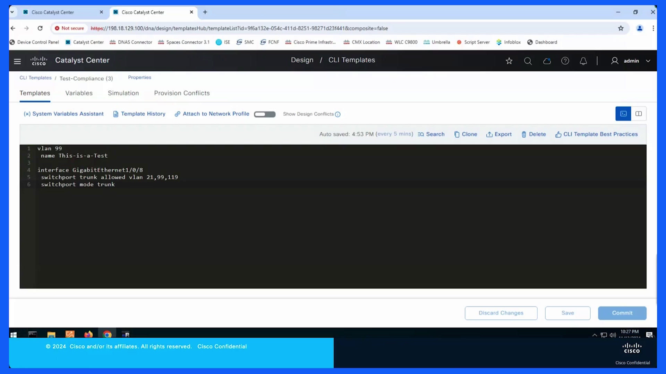Screen dimensions: 666x374
Task: Open the browser tab list chevron
Action: pos(12,12)
